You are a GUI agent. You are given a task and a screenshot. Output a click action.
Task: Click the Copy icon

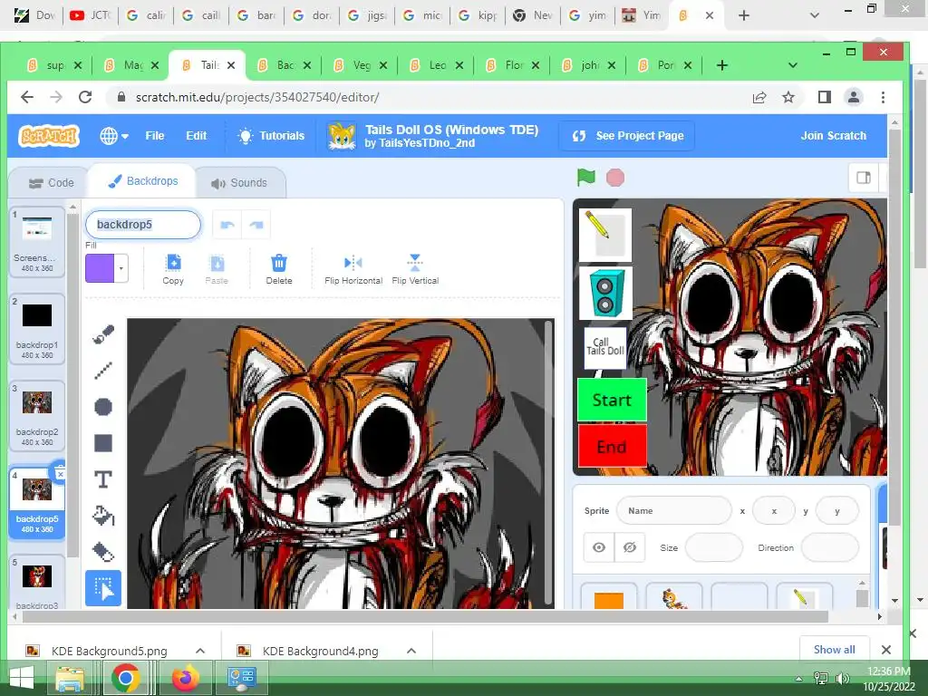click(x=173, y=269)
